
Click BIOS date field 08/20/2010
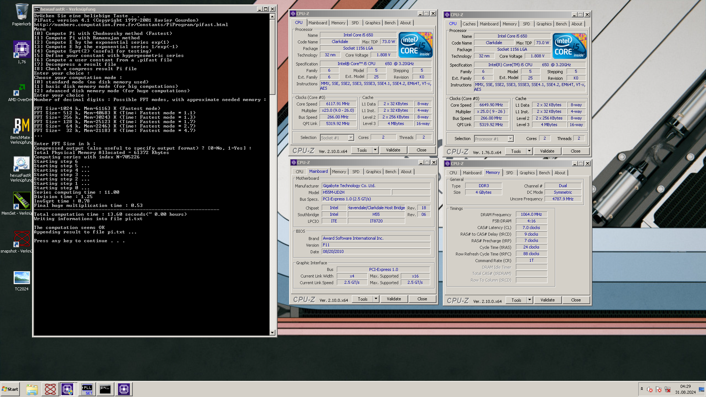click(x=376, y=252)
